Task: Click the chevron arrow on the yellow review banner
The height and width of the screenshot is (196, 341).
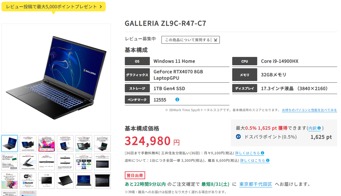Action: 101,7
